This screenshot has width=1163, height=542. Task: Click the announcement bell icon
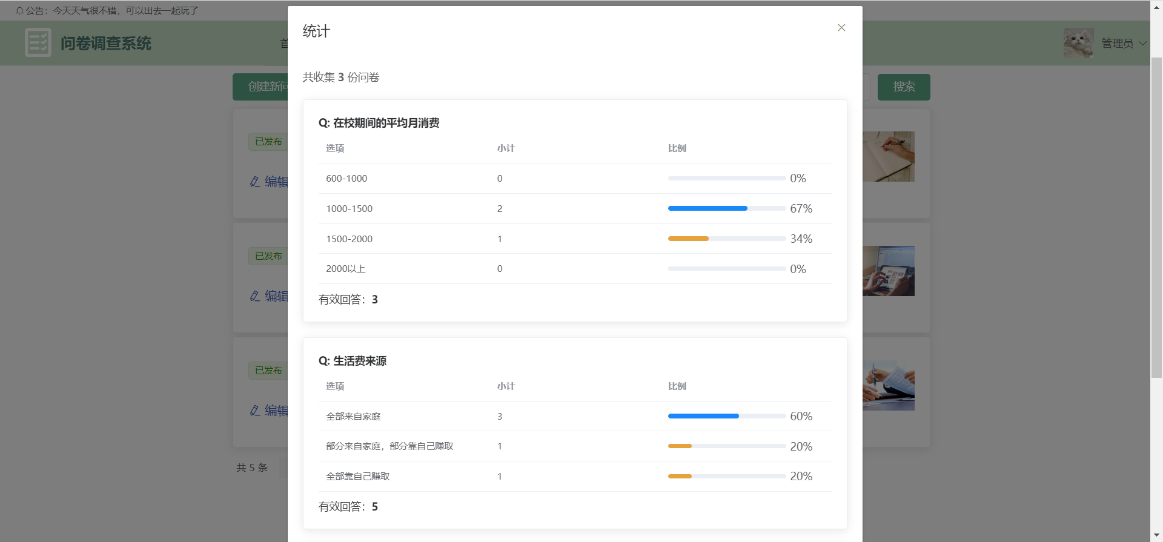coord(19,11)
